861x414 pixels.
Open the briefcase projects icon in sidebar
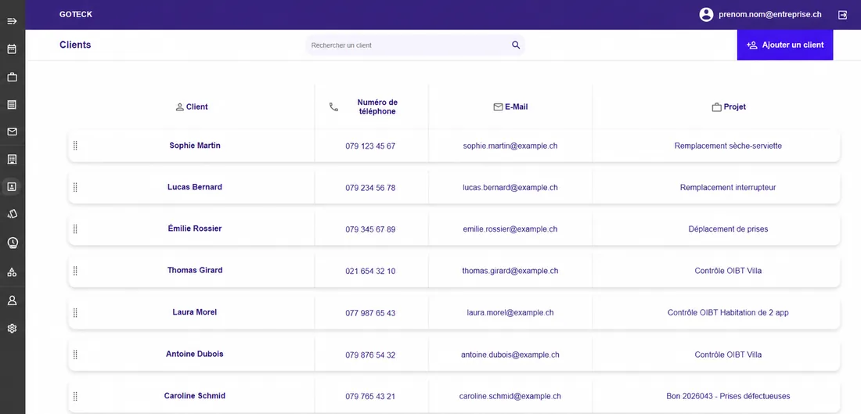point(12,77)
